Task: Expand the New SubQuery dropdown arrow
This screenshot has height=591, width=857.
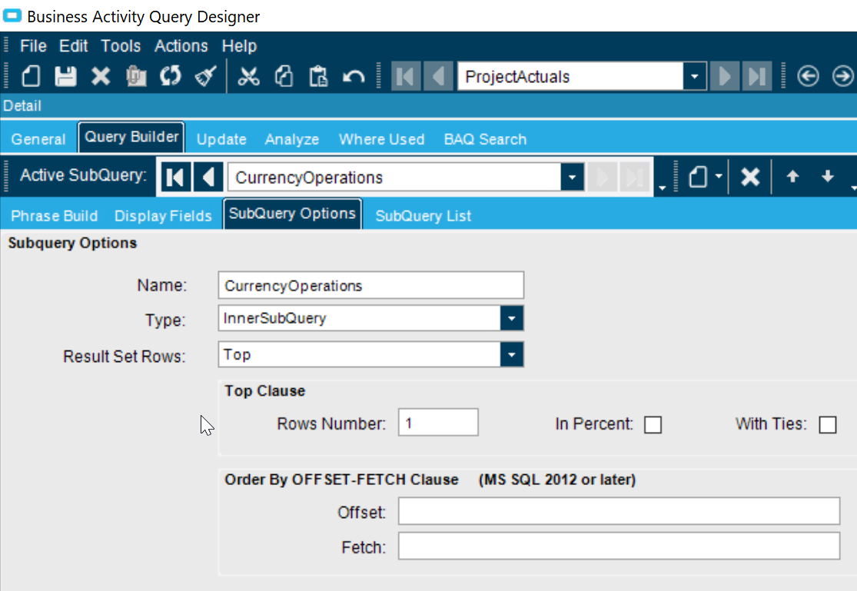Action: tap(718, 176)
